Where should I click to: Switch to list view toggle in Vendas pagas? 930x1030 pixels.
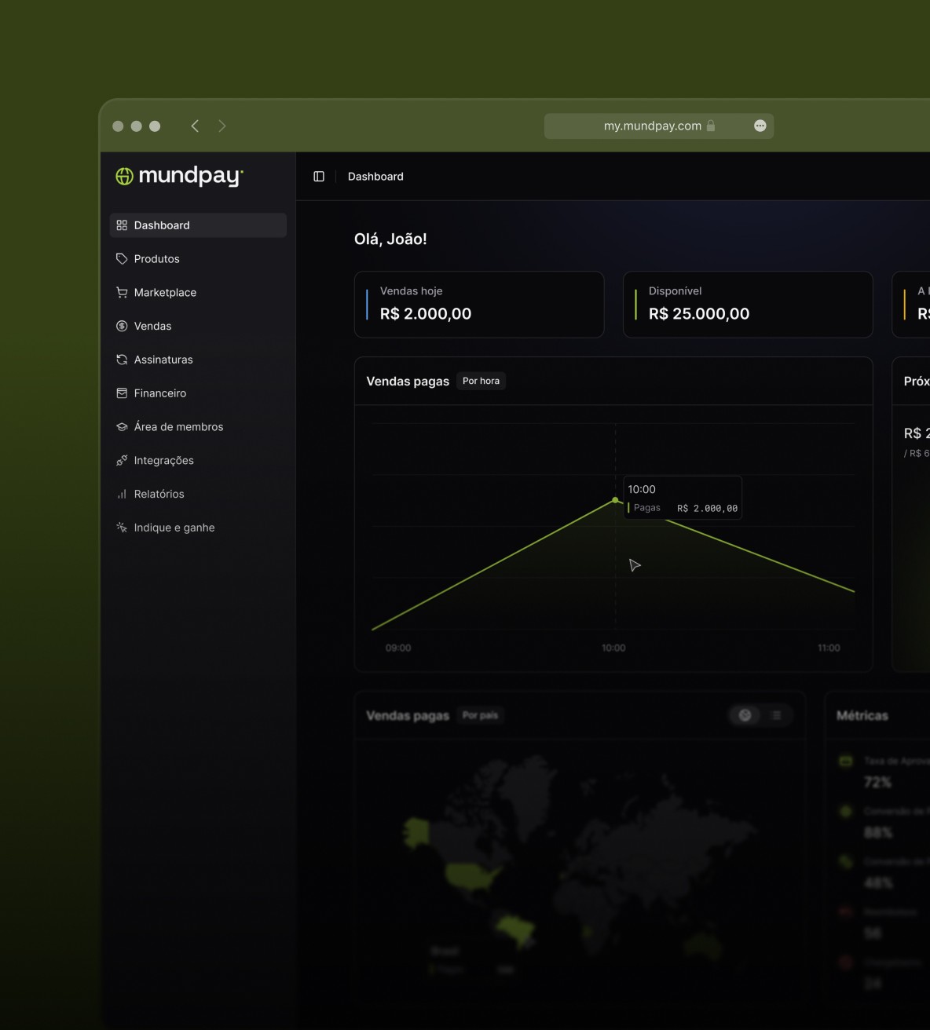776,715
